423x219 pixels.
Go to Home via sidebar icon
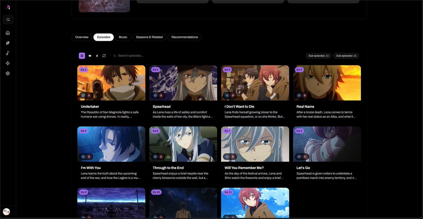click(x=8, y=33)
